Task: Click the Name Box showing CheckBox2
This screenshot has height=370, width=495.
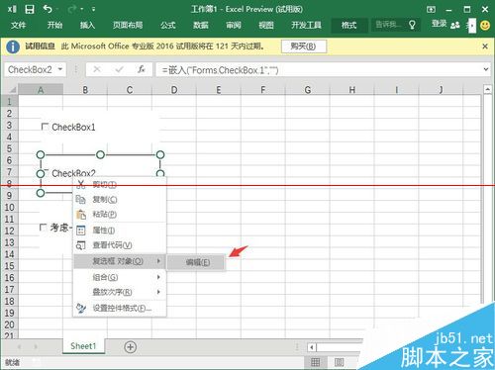Action: click(x=30, y=69)
